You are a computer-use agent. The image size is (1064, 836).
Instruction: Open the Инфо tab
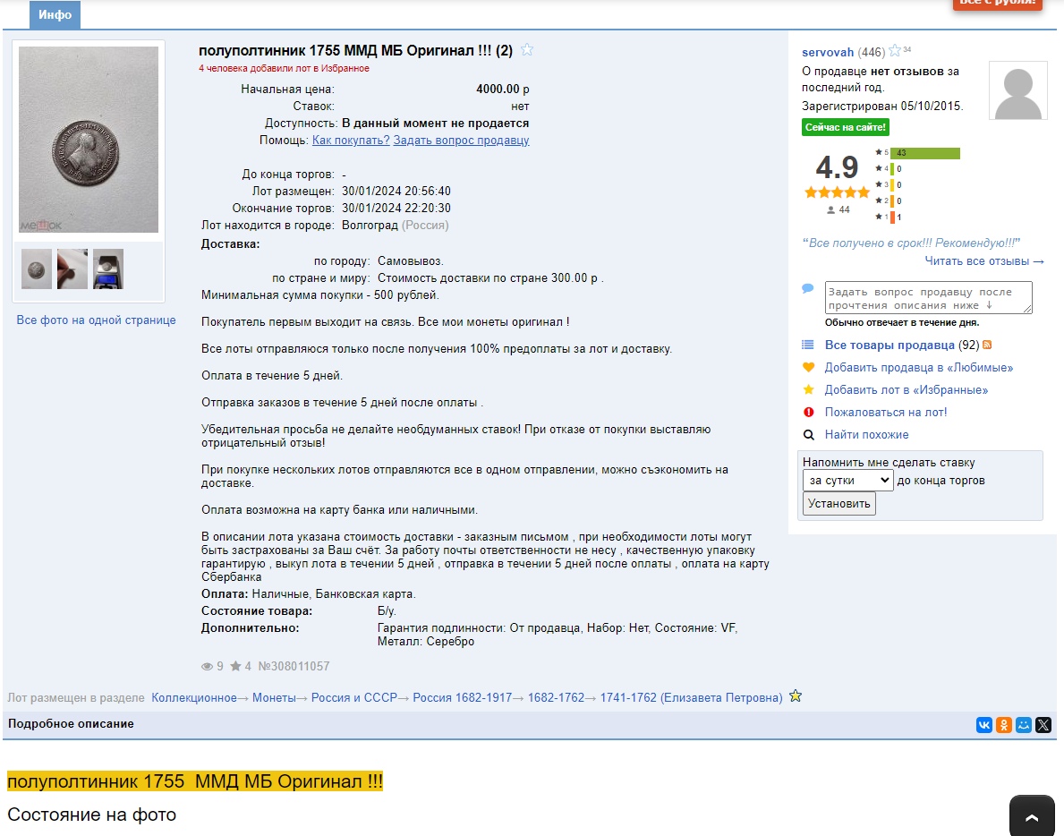[55, 15]
